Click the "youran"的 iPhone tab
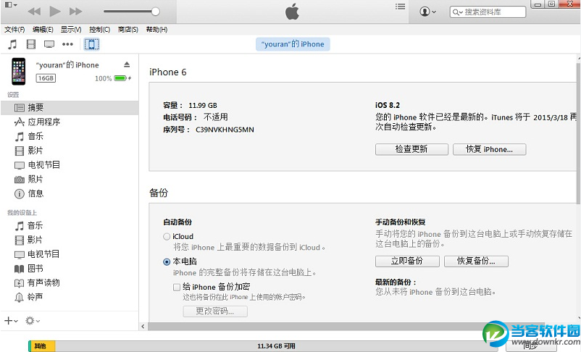The width and height of the screenshot is (581, 352). [293, 44]
